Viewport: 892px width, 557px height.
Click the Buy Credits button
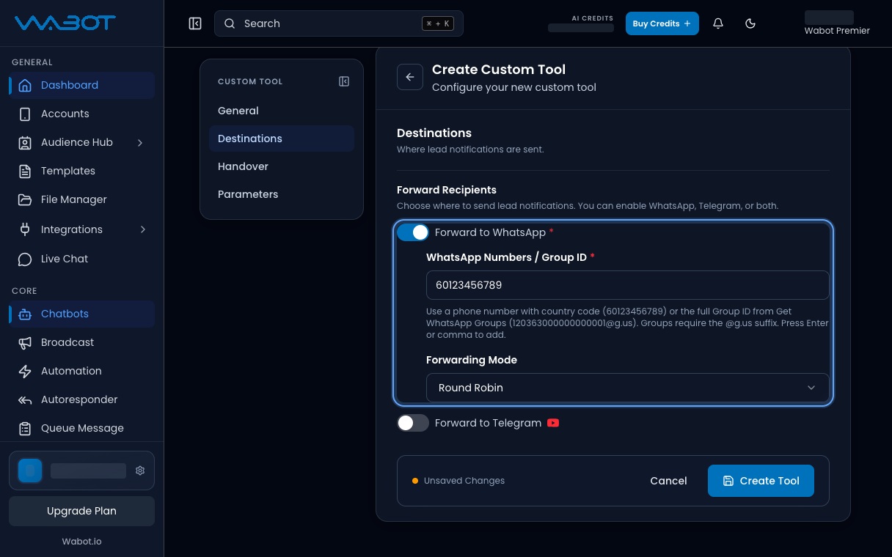tap(662, 23)
